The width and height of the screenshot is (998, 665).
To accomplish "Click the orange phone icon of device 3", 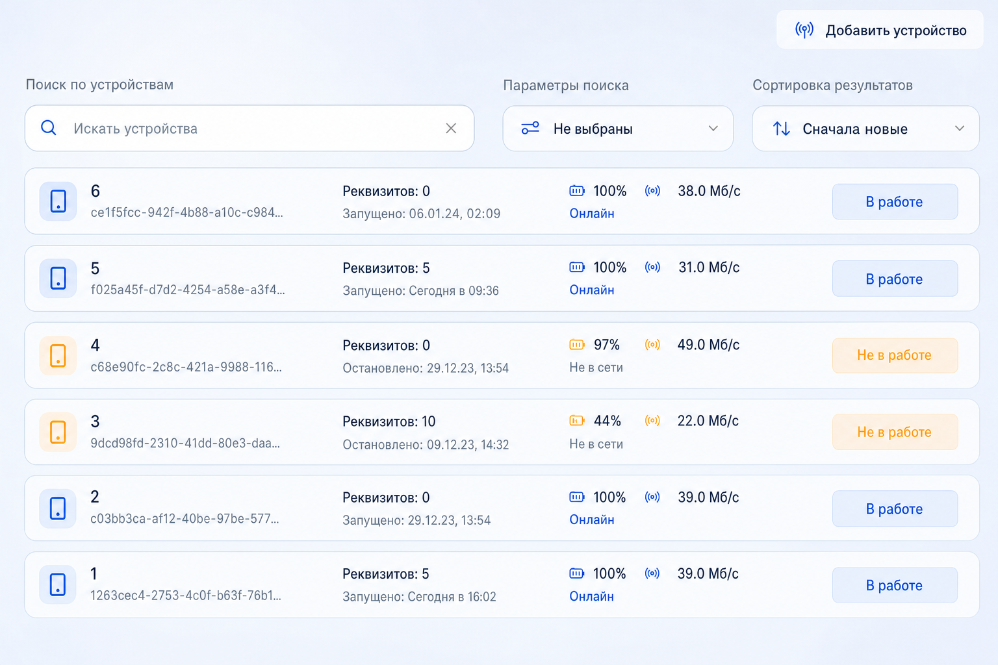I will pyautogui.click(x=58, y=433).
